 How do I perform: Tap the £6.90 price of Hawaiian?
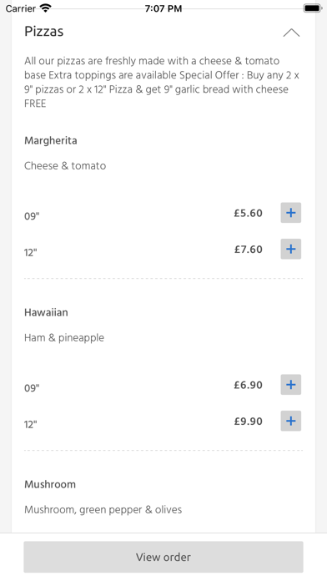248,385
